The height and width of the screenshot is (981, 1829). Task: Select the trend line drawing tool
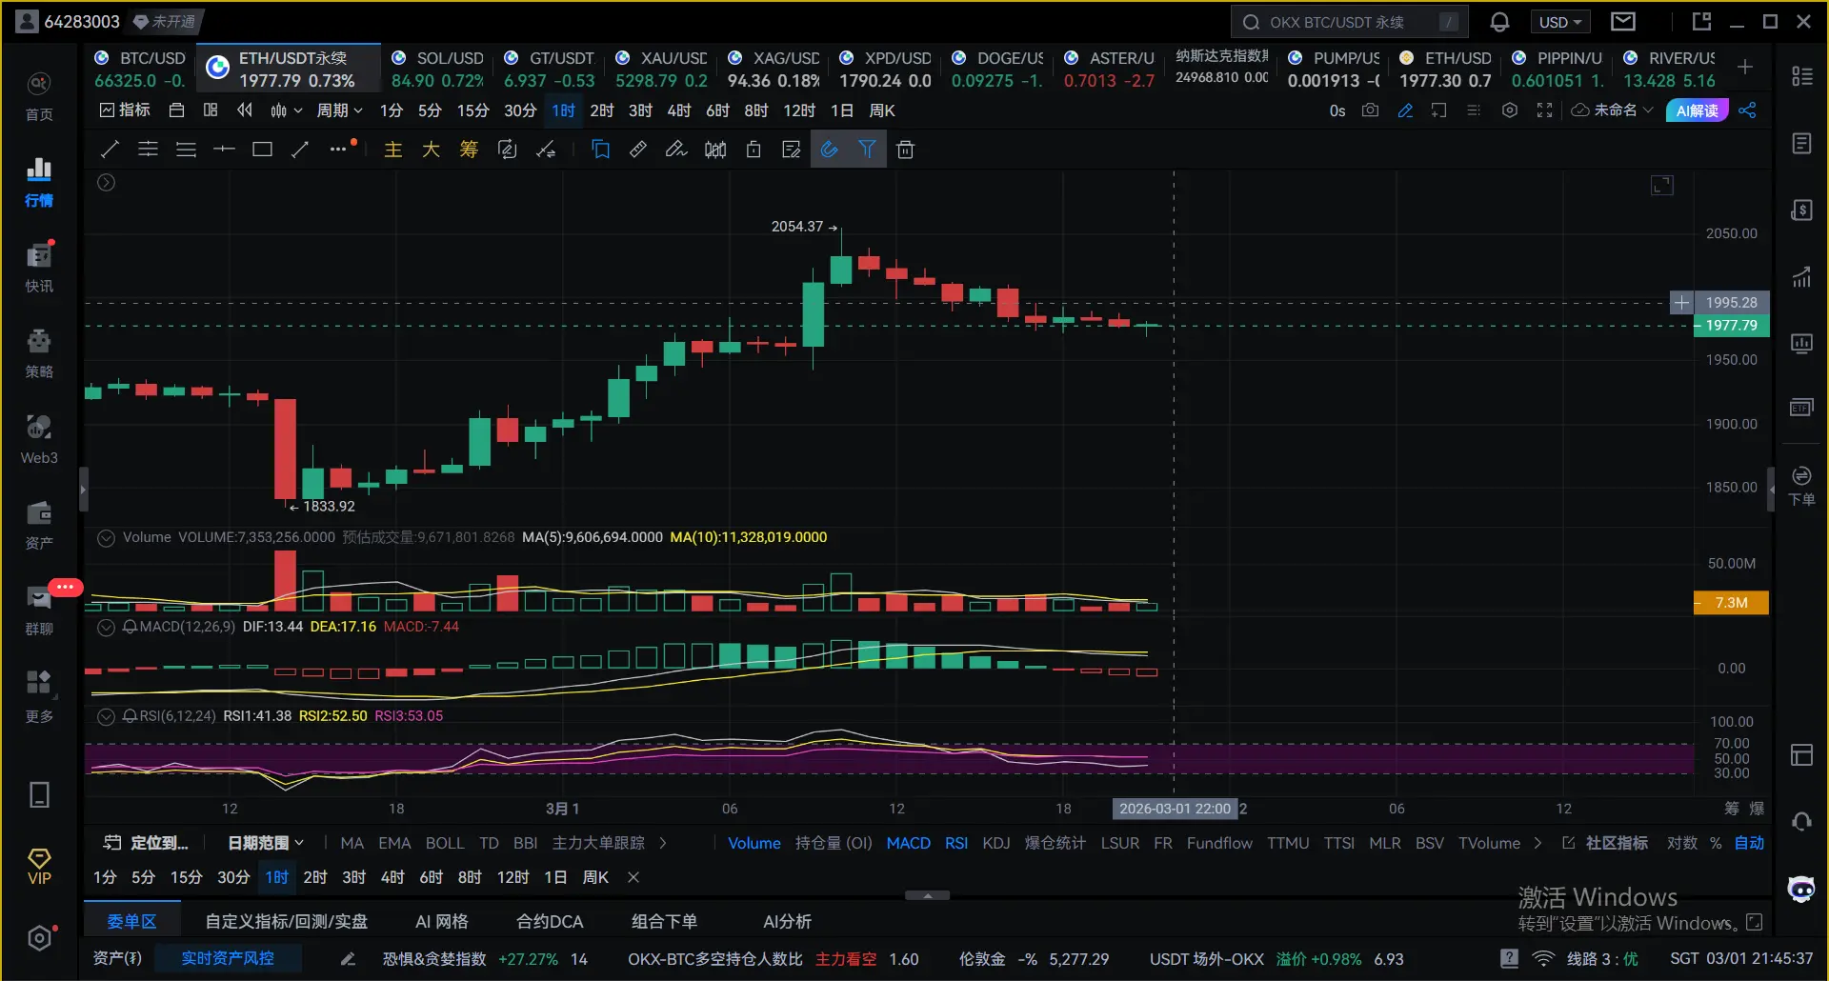click(x=110, y=150)
